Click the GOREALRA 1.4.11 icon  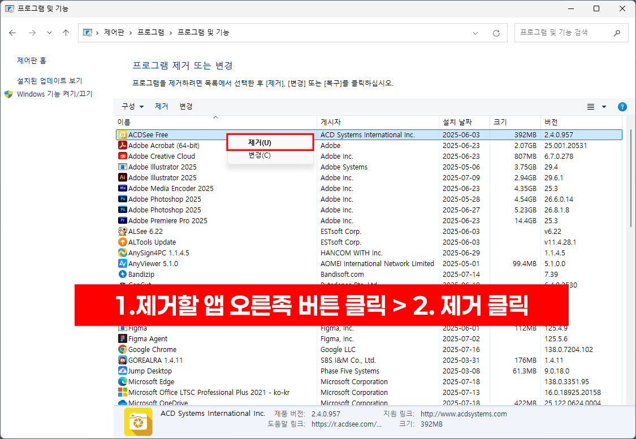point(123,360)
